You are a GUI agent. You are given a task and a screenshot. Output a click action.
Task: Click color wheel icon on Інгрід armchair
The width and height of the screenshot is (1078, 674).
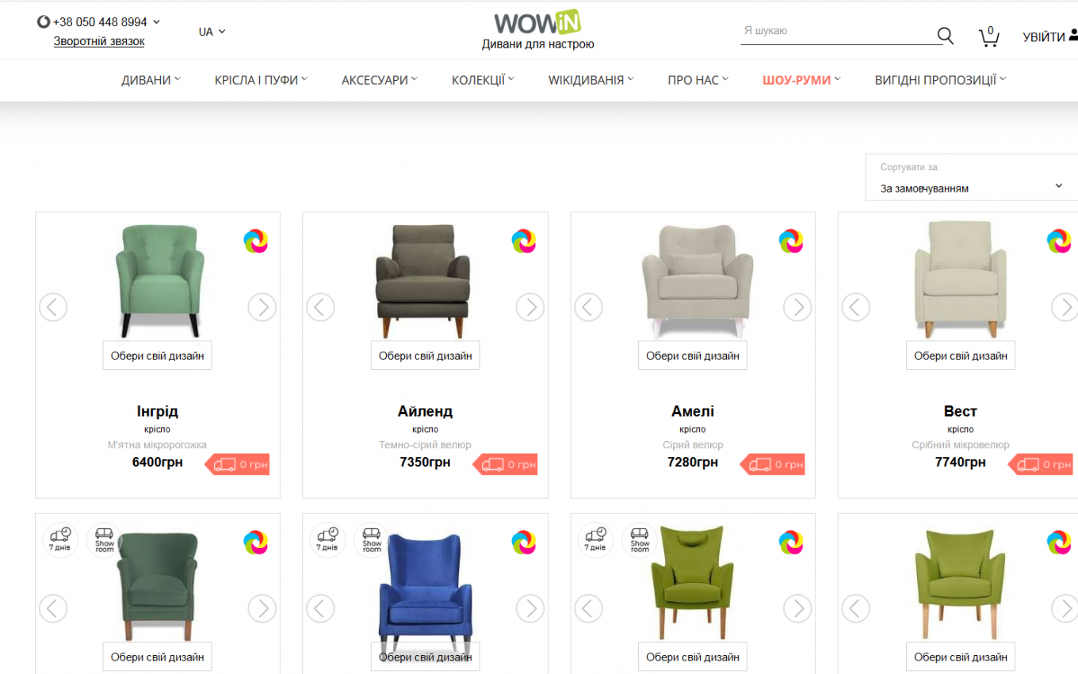click(256, 241)
